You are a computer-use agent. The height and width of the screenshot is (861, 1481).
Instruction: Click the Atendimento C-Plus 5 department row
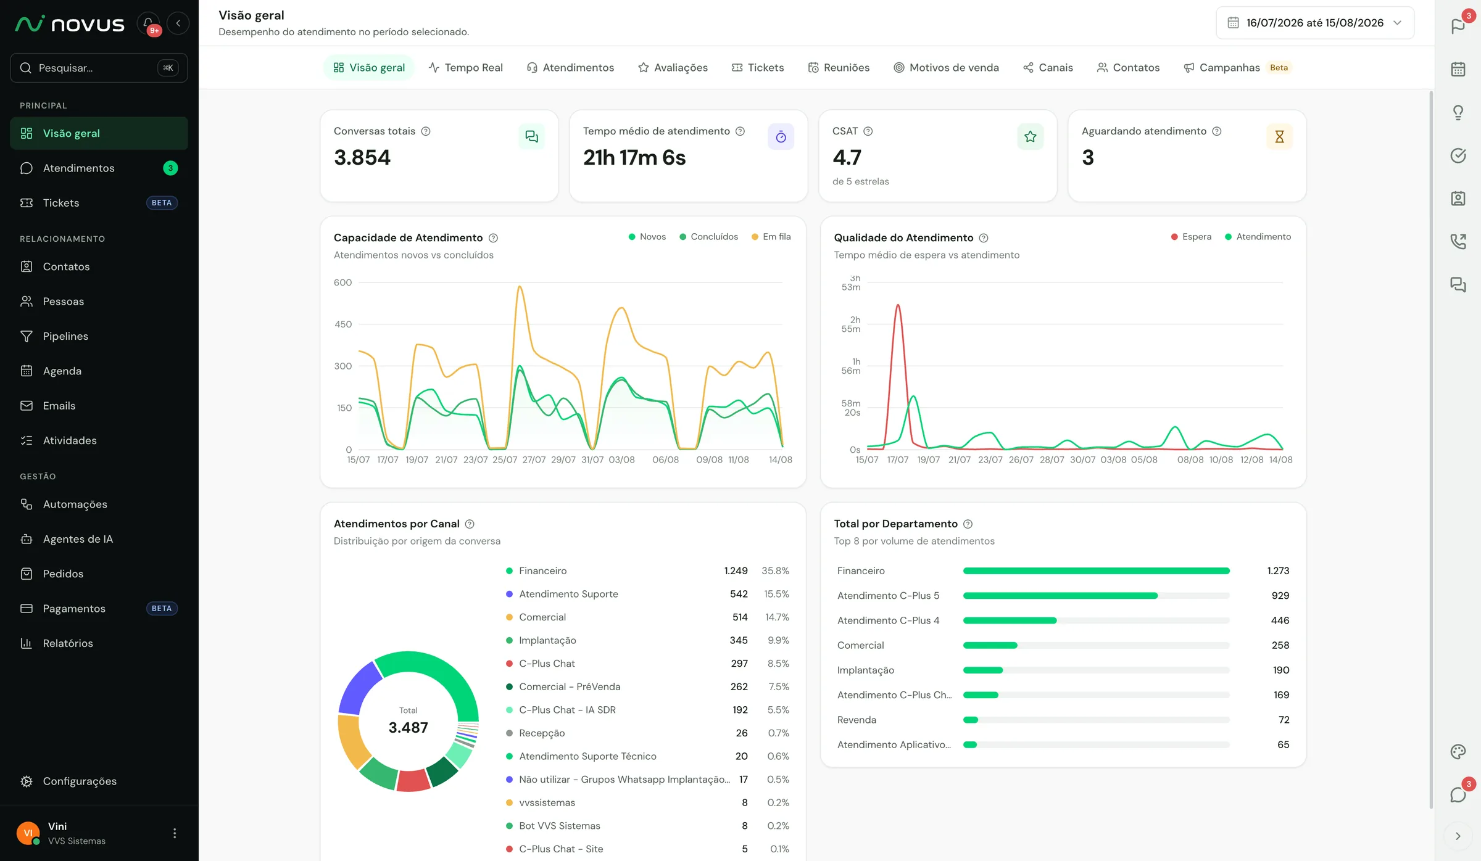(1063, 596)
